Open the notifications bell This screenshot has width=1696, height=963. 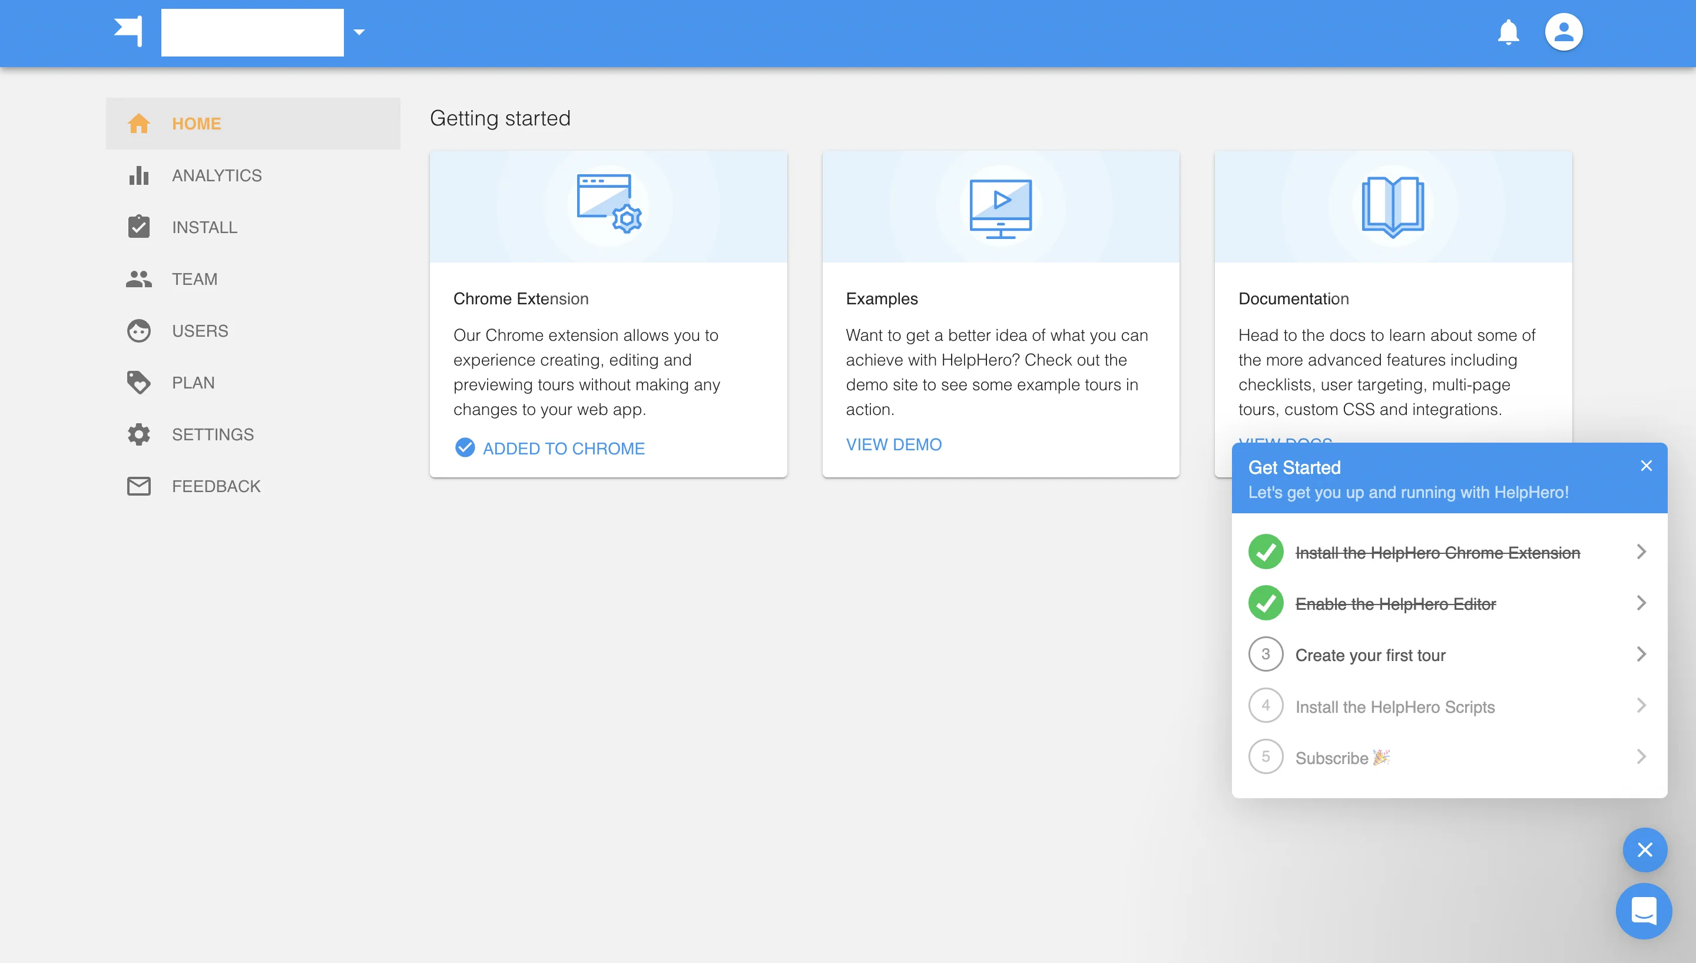[x=1508, y=32]
